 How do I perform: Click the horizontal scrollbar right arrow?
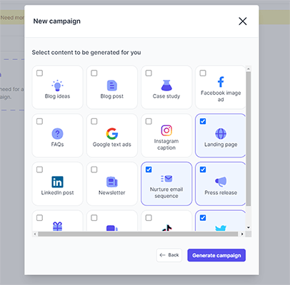pos(242,234)
